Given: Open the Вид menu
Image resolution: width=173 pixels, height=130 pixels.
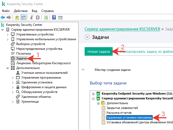Looking at the screenshot, I should coord(34,11).
